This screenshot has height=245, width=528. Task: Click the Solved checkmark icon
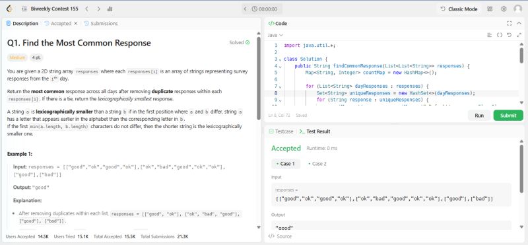247,42
